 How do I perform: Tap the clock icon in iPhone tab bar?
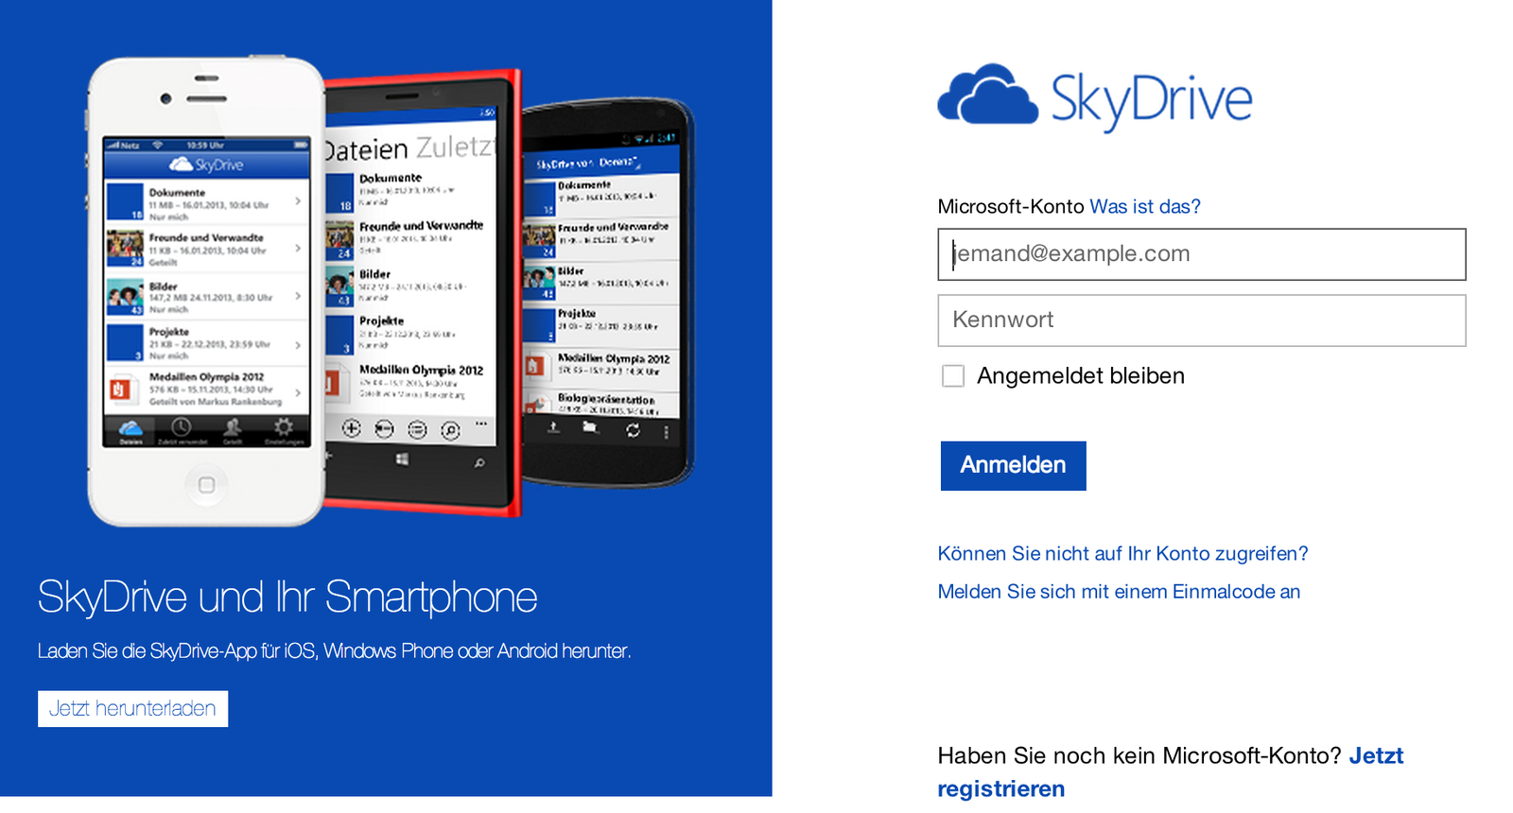click(181, 427)
